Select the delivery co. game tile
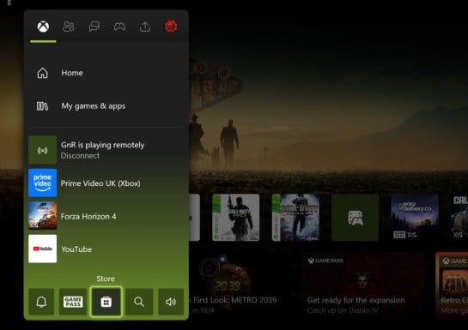Viewport: 468px width, 330px height. 415,218
